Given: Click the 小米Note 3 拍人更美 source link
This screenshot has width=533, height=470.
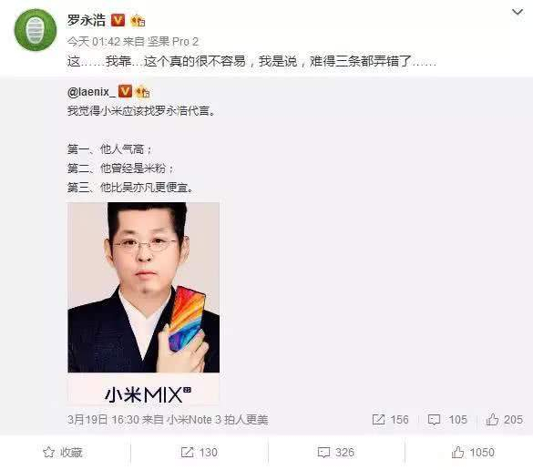Looking at the screenshot, I should pos(218,419).
